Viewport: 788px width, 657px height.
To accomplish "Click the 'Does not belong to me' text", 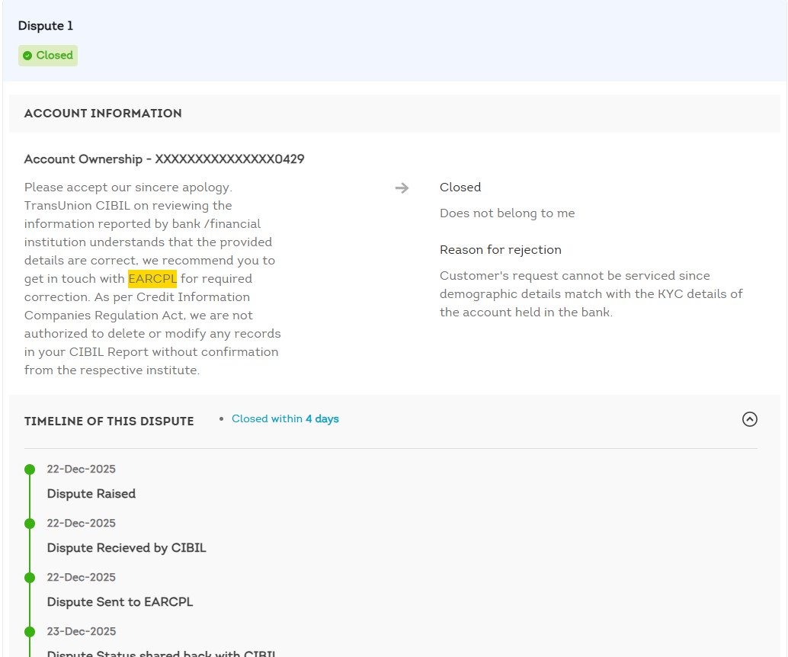I will coord(507,213).
